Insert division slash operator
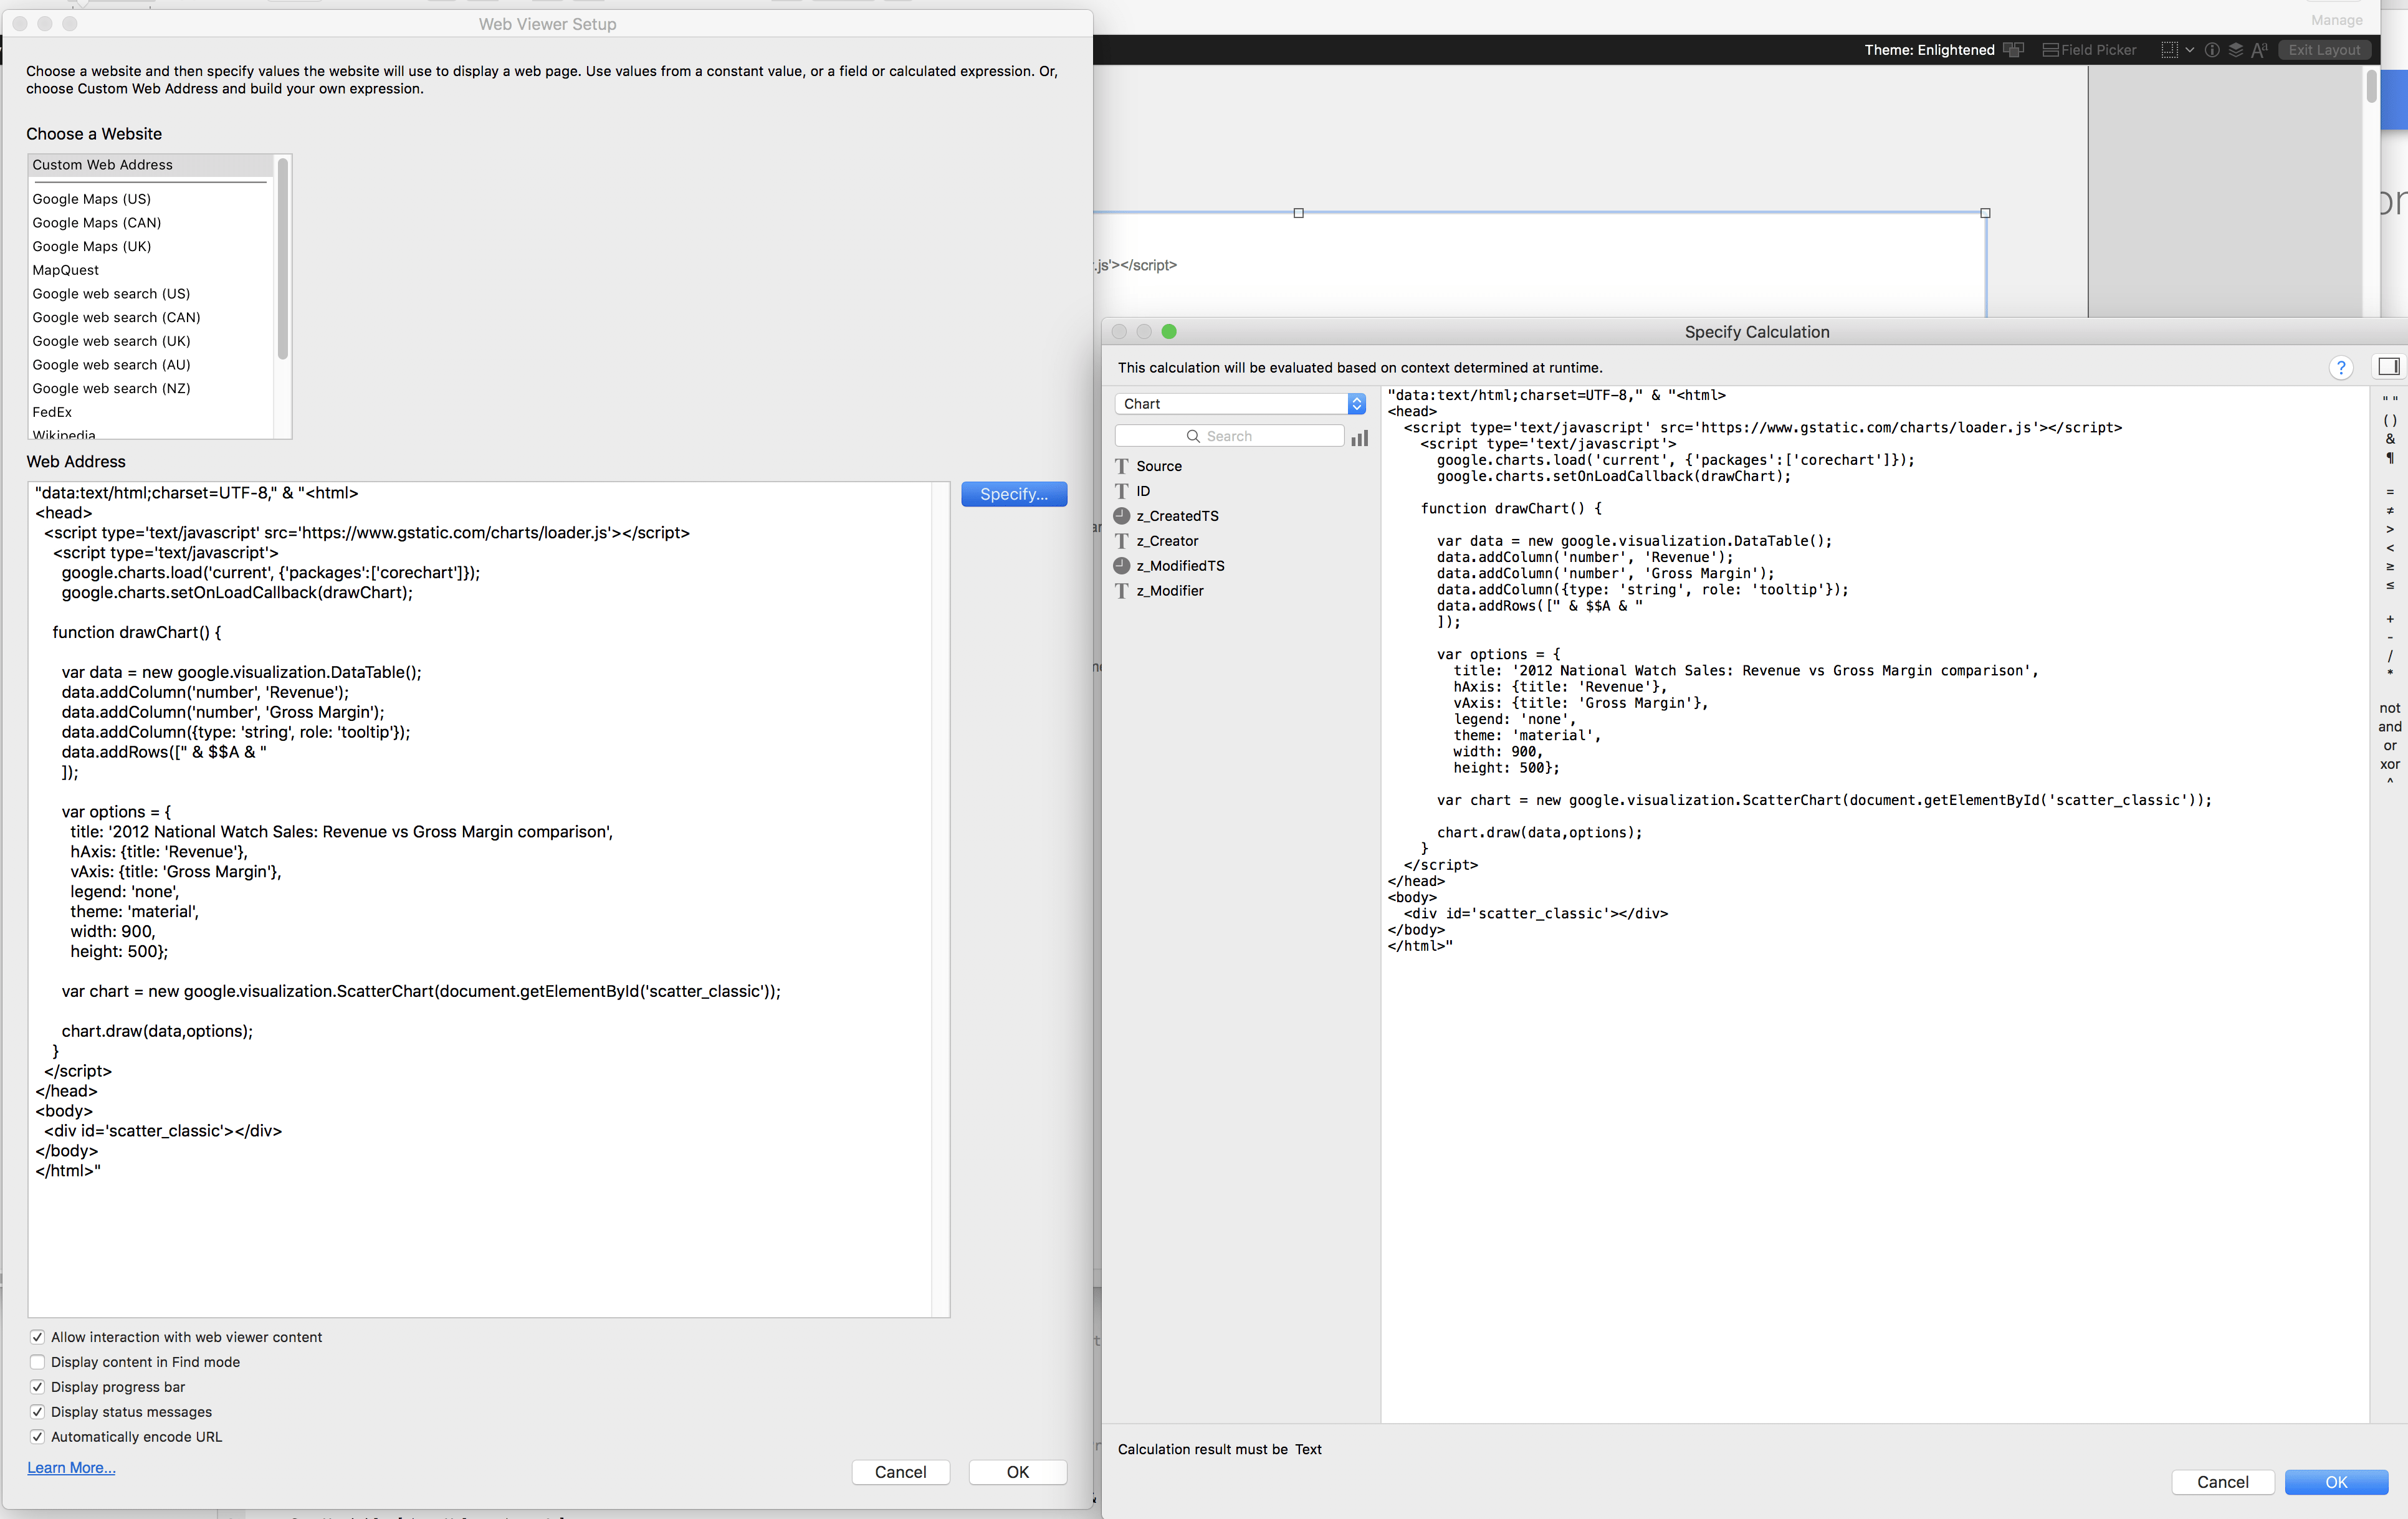Screen dimensions: 2408x1519 [2389, 656]
